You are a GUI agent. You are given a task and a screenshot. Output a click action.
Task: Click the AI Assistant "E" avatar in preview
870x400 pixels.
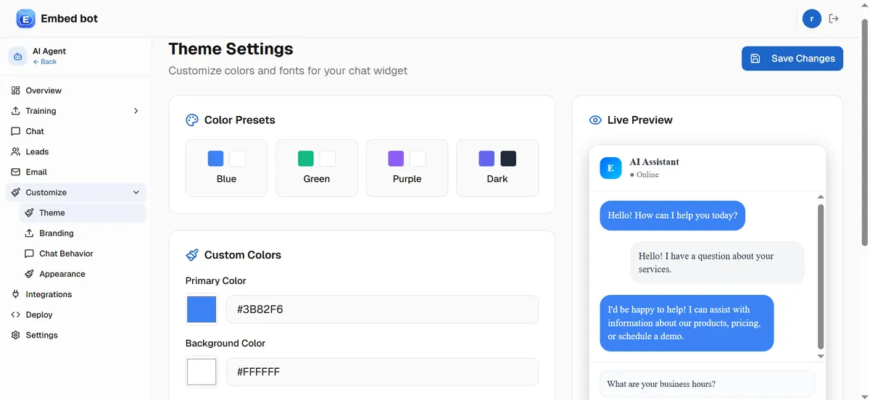pos(610,168)
